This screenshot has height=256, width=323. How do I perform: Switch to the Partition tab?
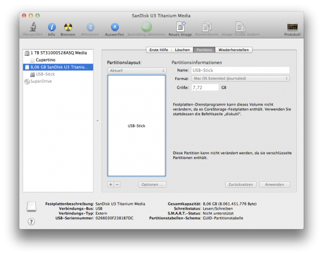204,50
